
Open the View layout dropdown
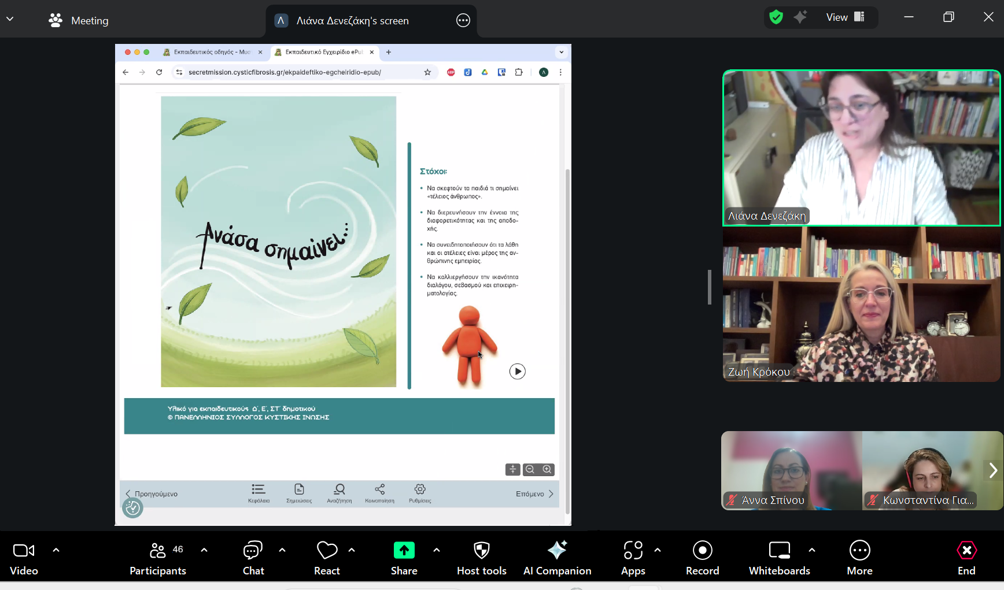[844, 17]
